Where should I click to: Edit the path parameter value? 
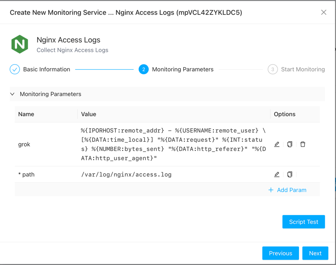click(277, 174)
